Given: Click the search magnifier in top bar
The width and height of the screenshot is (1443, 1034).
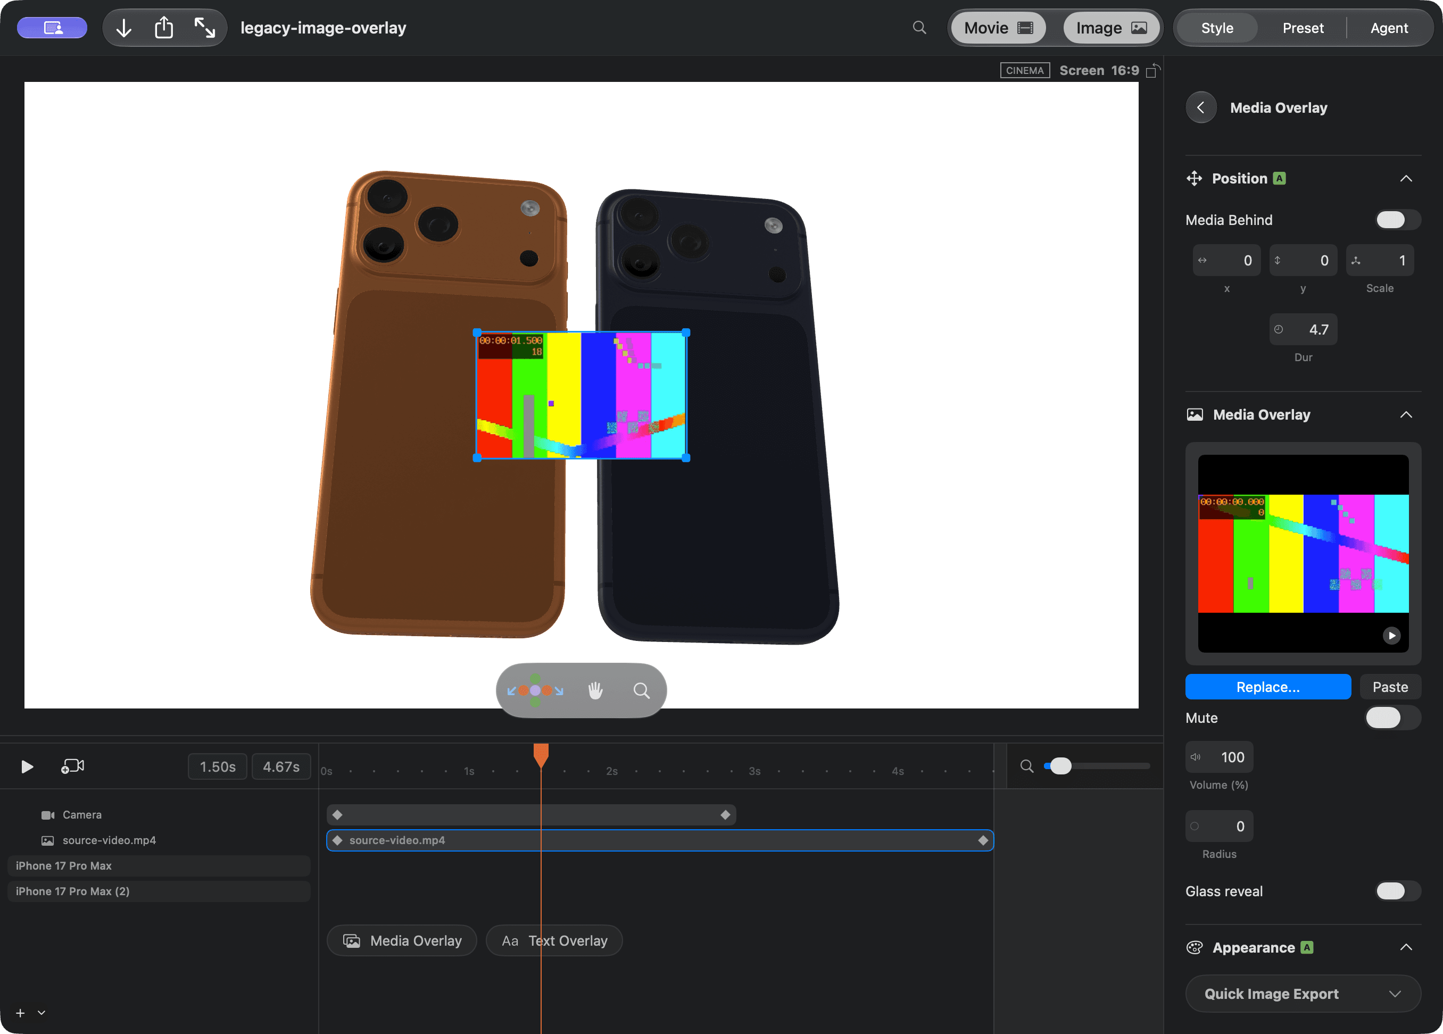Looking at the screenshot, I should [x=919, y=27].
